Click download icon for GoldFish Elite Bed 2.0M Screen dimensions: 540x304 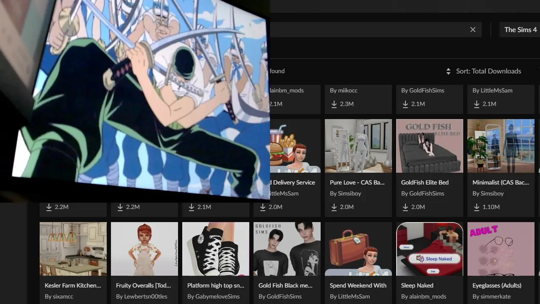(405, 207)
